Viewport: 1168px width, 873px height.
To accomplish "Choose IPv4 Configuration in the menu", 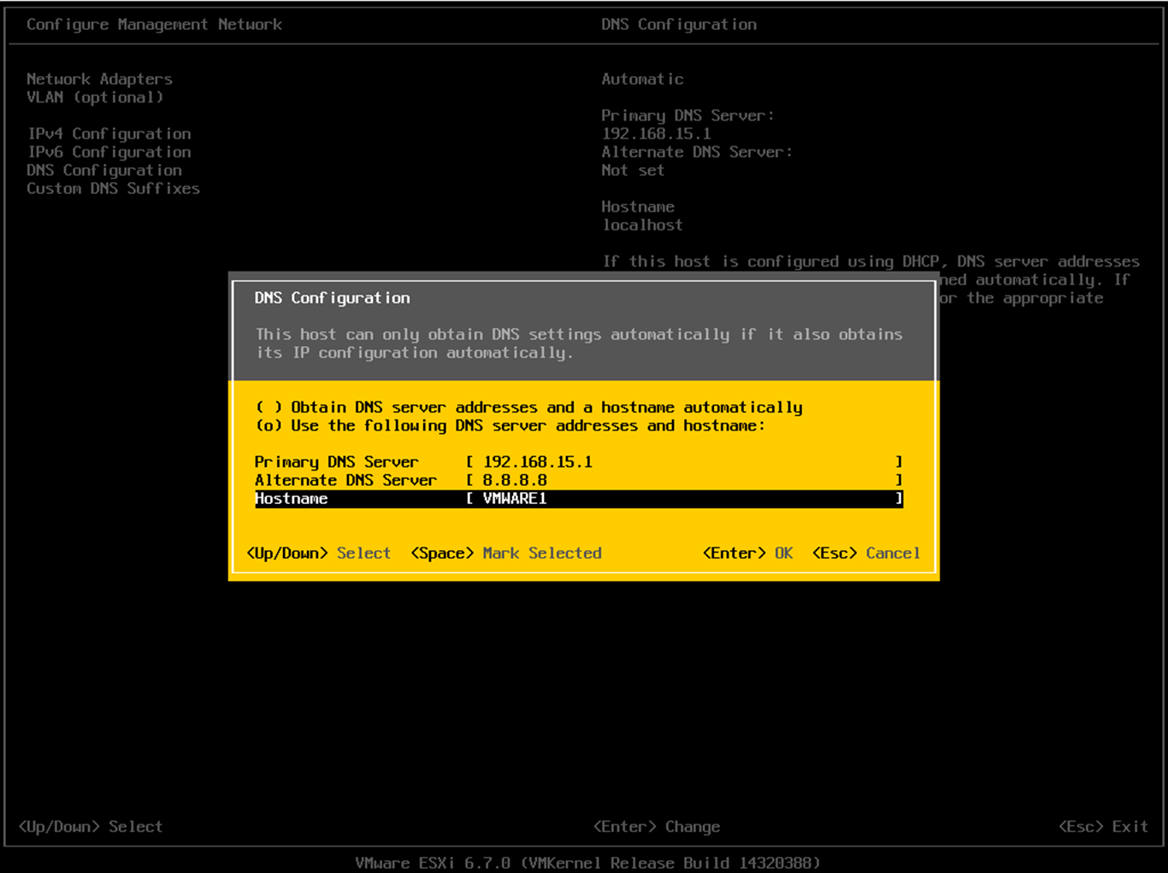I will (109, 134).
